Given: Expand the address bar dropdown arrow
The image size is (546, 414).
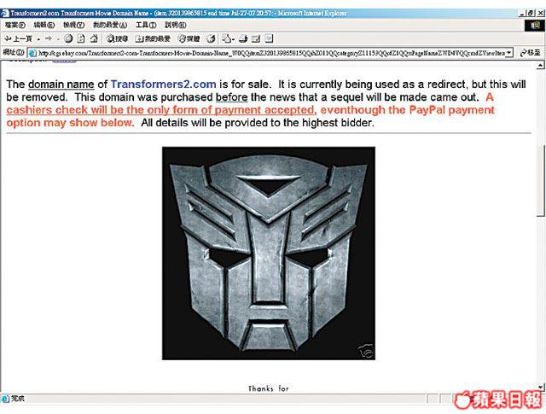Looking at the screenshot, I should pyautogui.click(x=509, y=53).
